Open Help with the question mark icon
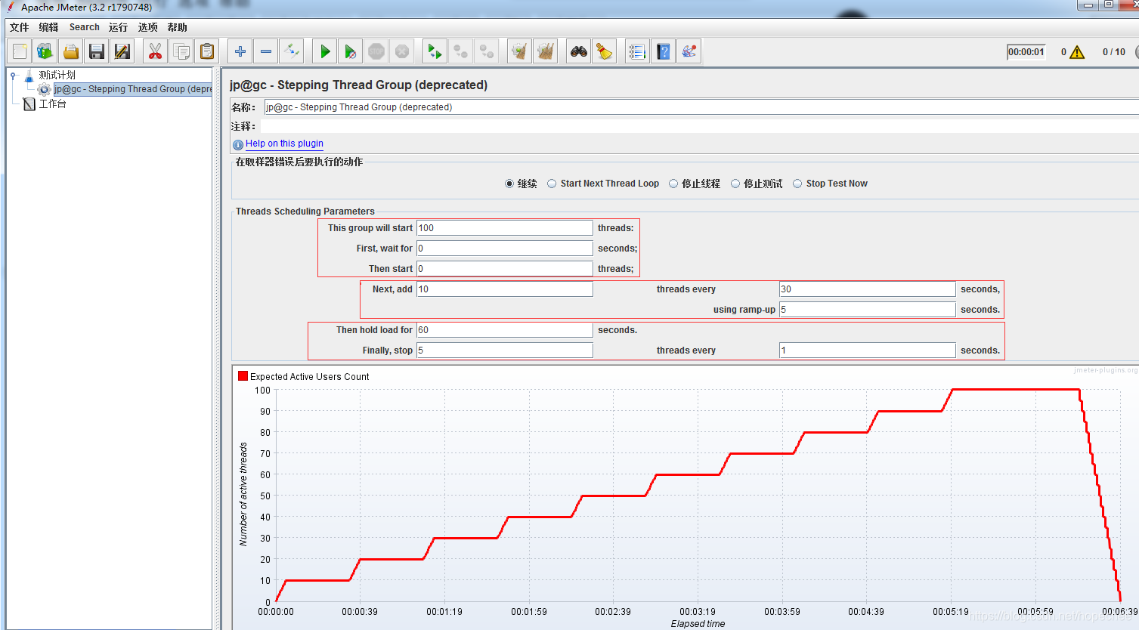The height and width of the screenshot is (630, 1139). click(663, 51)
